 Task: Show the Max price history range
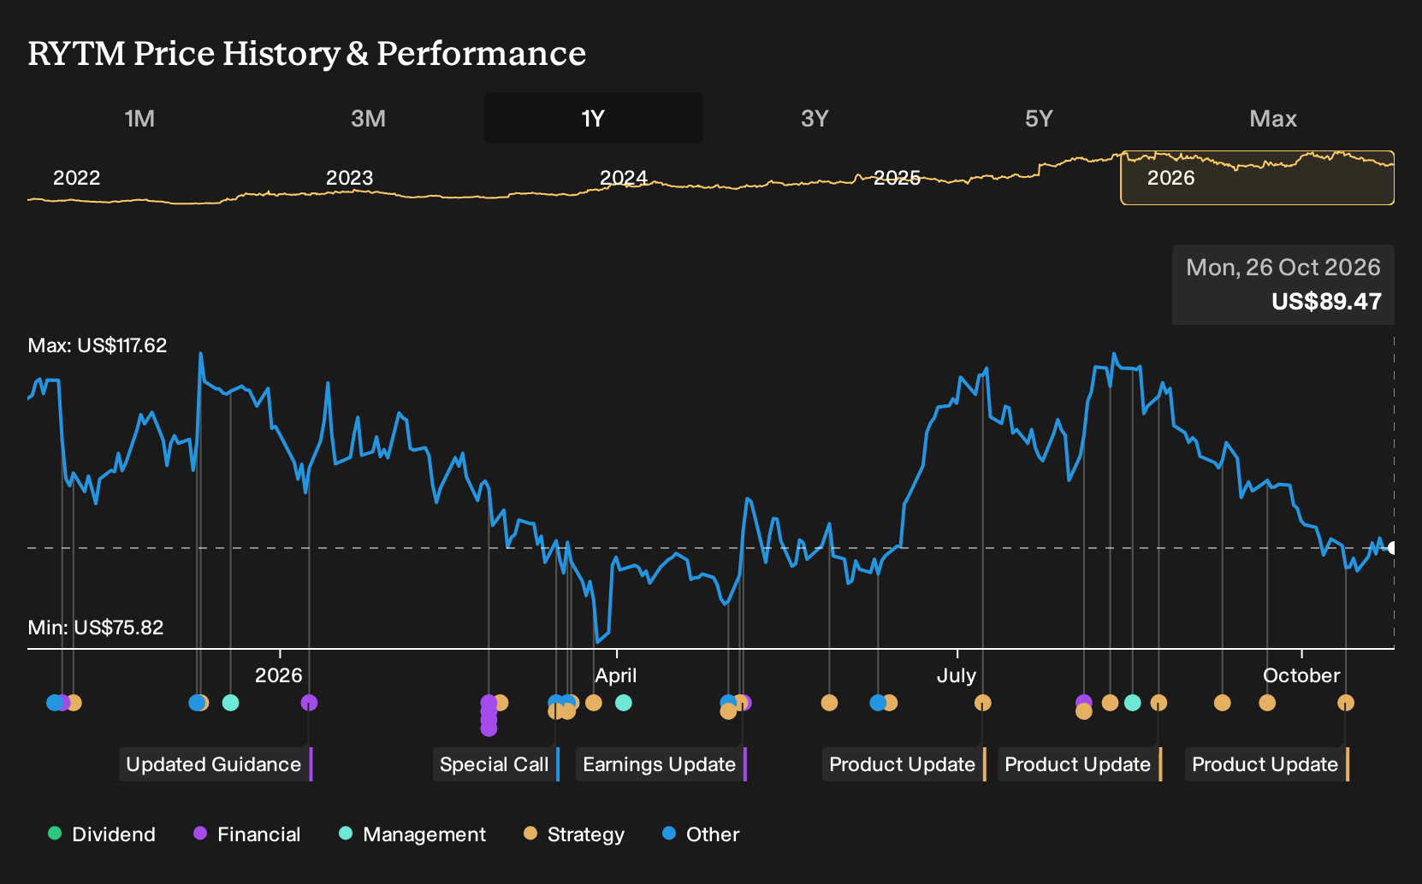(1273, 118)
